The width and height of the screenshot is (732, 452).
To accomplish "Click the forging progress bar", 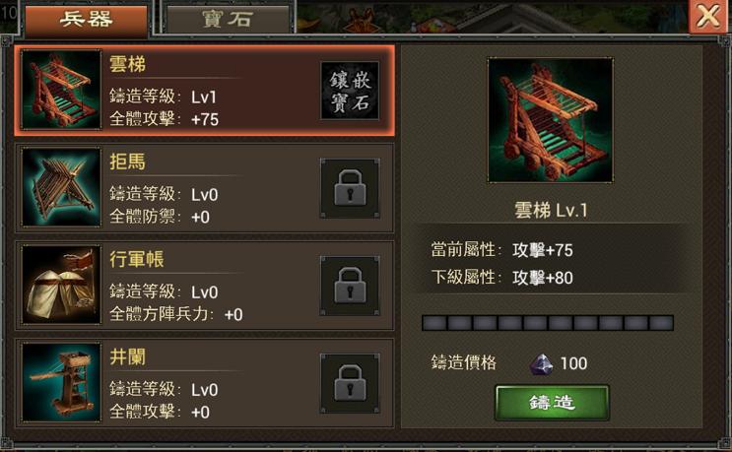I will point(548,323).
